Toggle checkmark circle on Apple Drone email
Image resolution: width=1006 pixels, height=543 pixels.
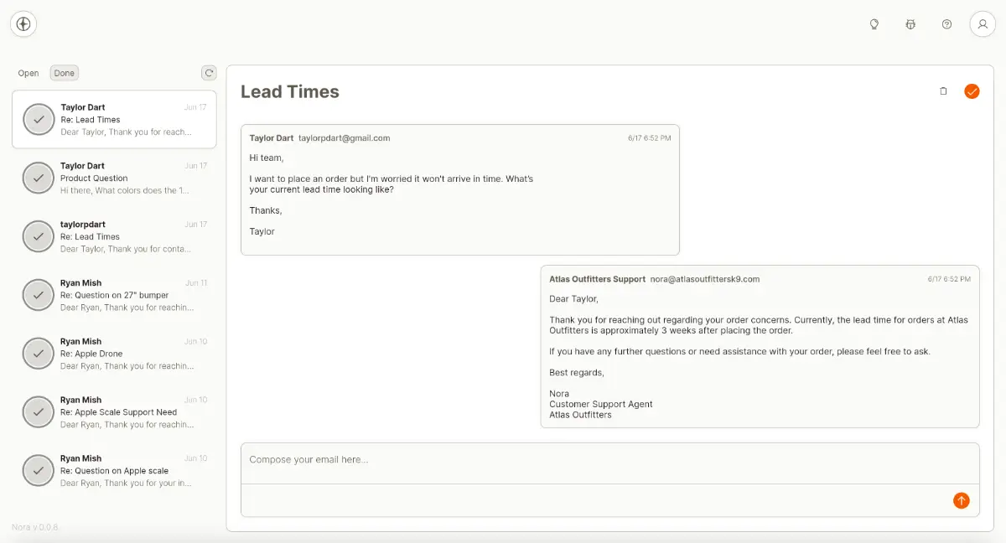[39, 354]
